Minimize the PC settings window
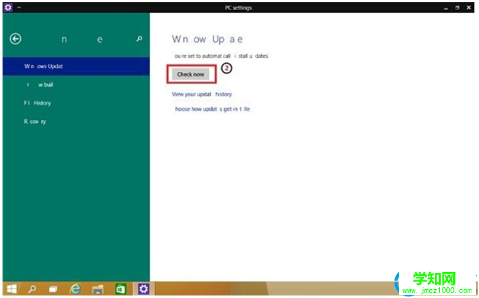The height and width of the screenshot is (298, 479). tap(446, 8)
